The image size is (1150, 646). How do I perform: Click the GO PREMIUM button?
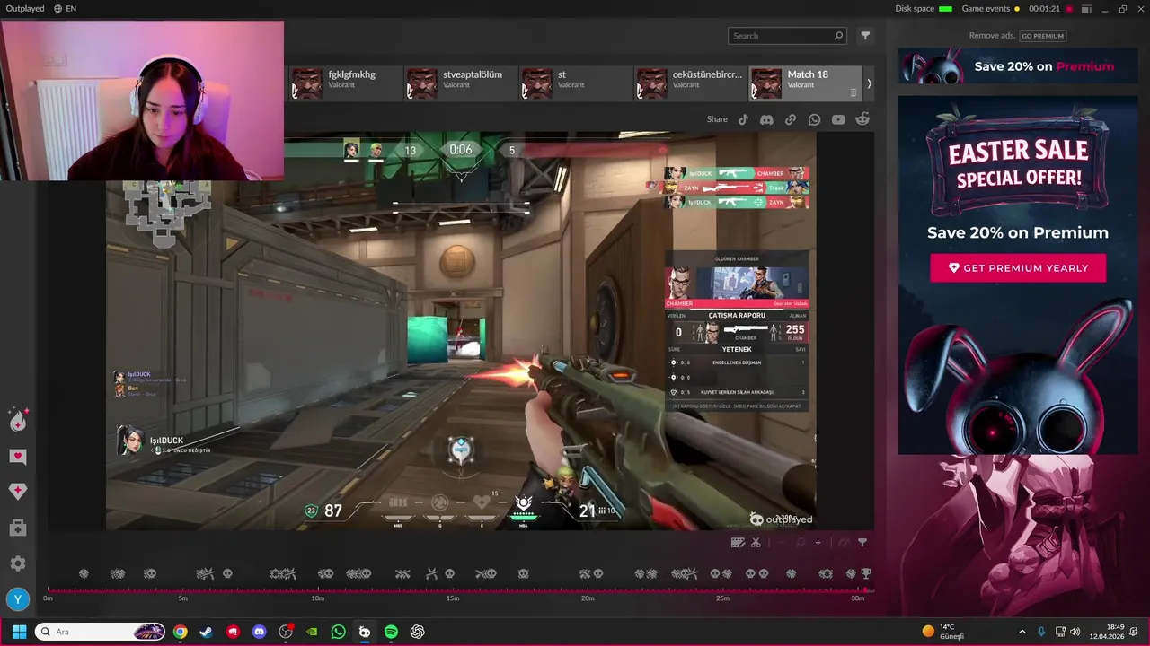1042,36
